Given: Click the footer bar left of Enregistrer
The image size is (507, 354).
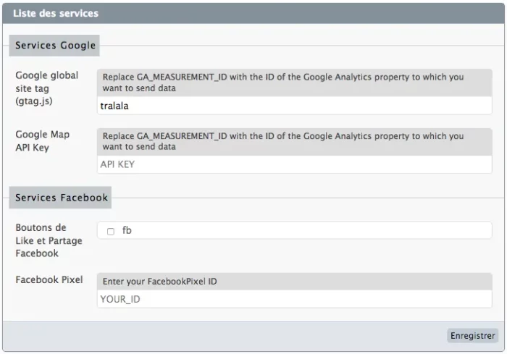Looking at the screenshot, I should coord(225,336).
